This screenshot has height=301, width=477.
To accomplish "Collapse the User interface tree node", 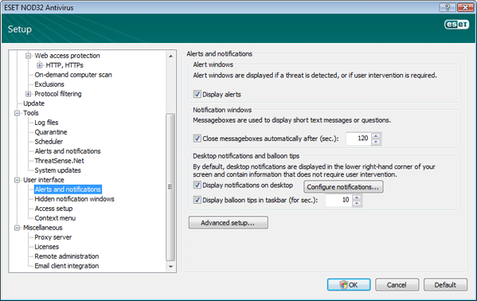I will click(17, 180).
